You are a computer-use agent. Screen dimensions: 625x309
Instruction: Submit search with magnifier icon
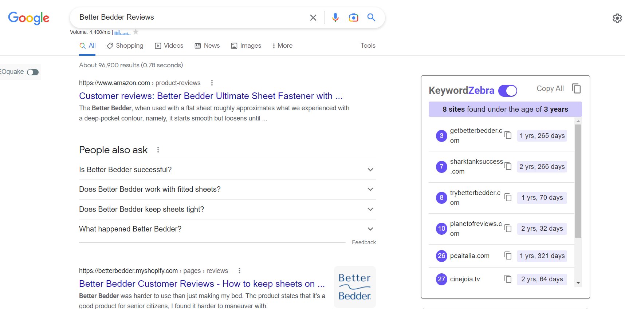pos(371,17)
